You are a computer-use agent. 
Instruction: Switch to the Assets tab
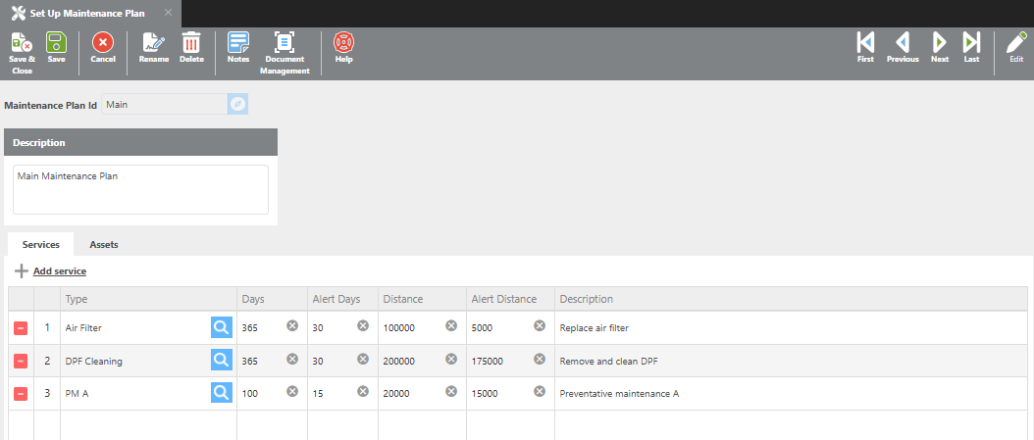[x=104, y=245]
